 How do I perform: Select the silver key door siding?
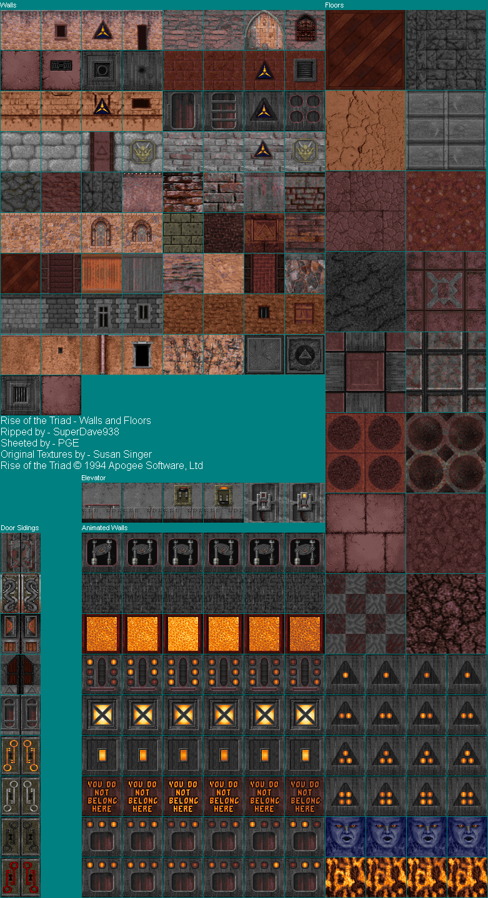21,796
